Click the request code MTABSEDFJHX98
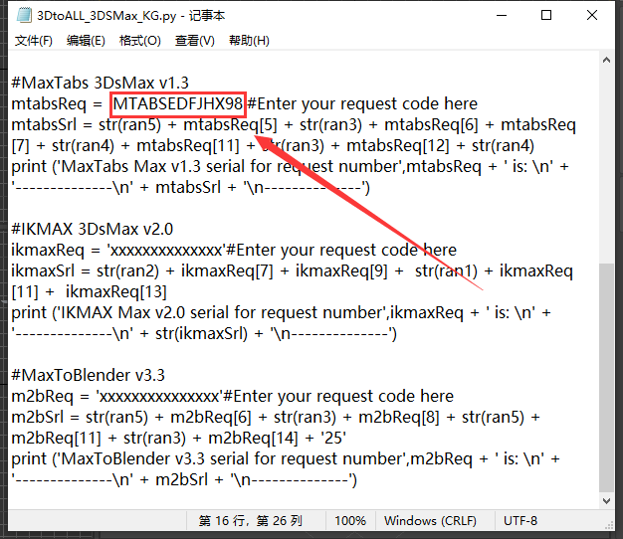Screen dimensions: 623x539 177,104
